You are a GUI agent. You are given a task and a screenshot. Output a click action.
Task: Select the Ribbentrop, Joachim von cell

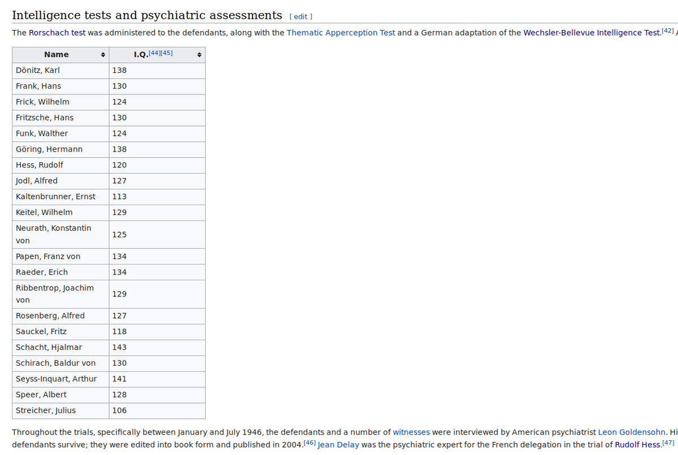[60, 294]
